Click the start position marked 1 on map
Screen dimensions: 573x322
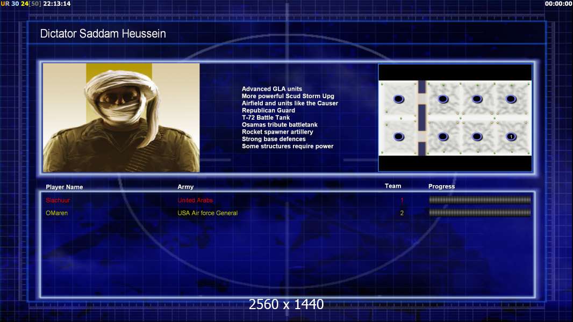(511, 137)
